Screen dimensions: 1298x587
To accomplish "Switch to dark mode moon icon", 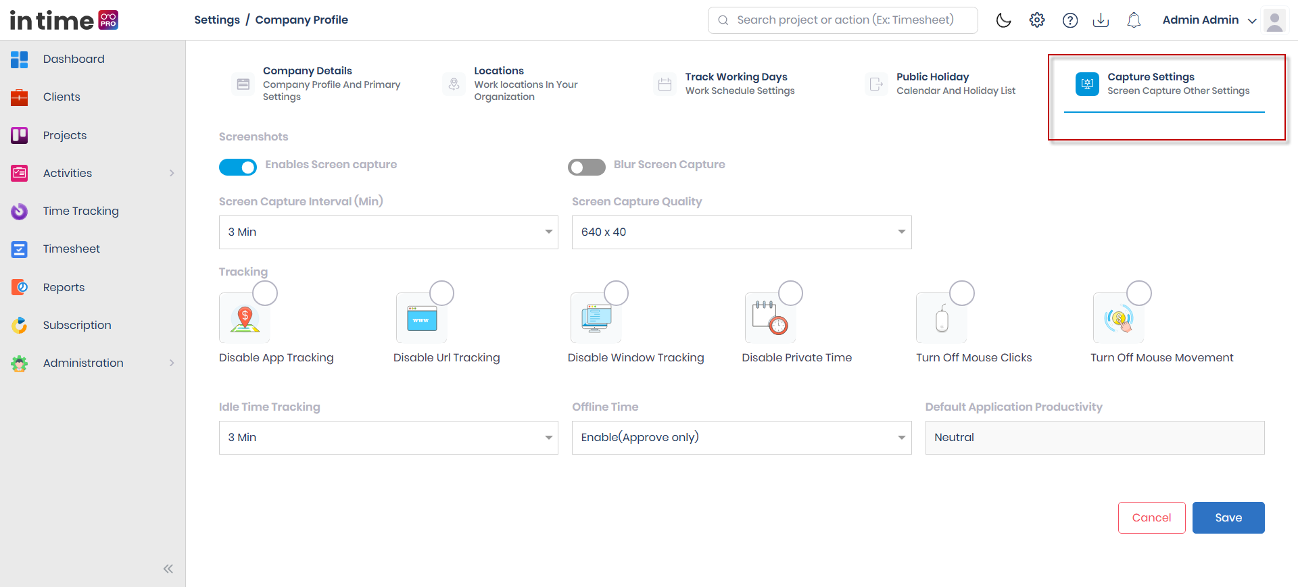I will [x=1004, y=20].
